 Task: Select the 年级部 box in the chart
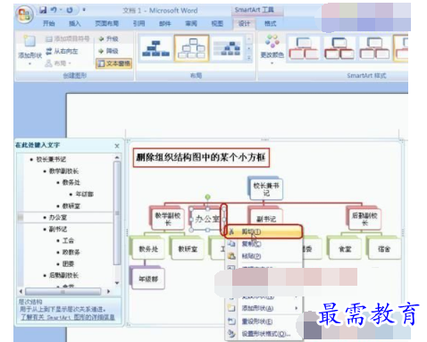[x=148, y=279]
